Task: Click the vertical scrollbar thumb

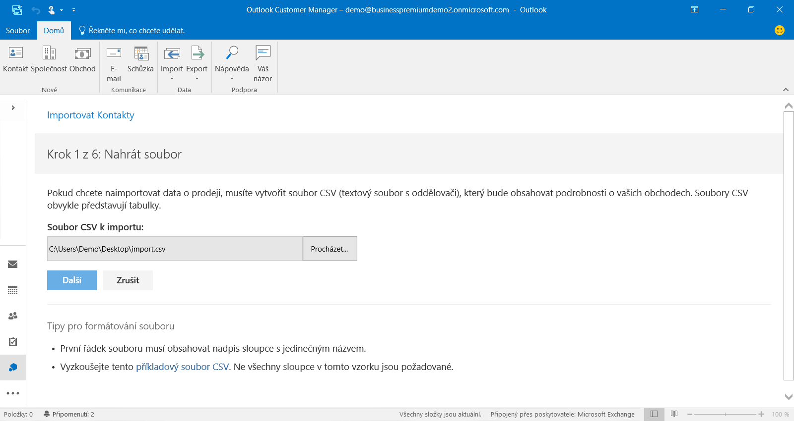Action: [x=789, y=246]
